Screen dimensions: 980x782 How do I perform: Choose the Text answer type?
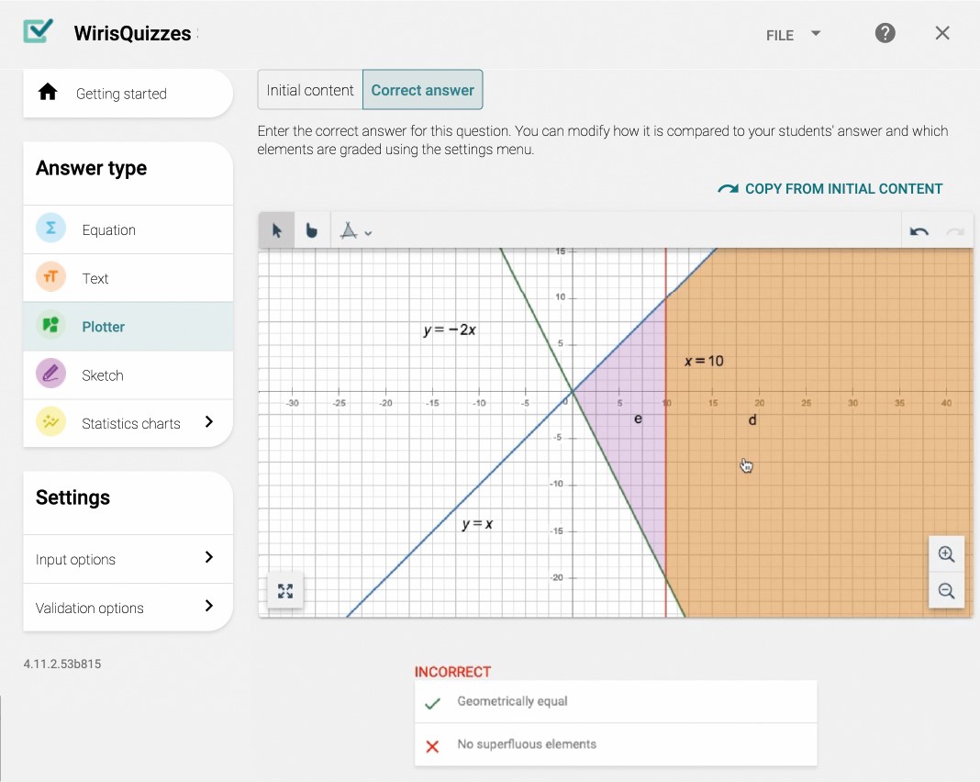click(x=95, y=277)
